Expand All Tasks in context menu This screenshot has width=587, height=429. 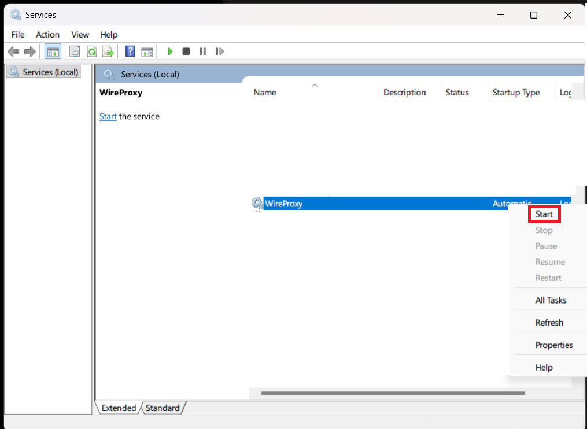pos(551,300)
